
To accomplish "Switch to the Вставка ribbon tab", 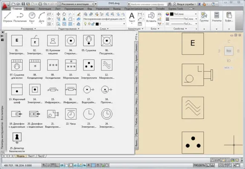I will point(30,9).
